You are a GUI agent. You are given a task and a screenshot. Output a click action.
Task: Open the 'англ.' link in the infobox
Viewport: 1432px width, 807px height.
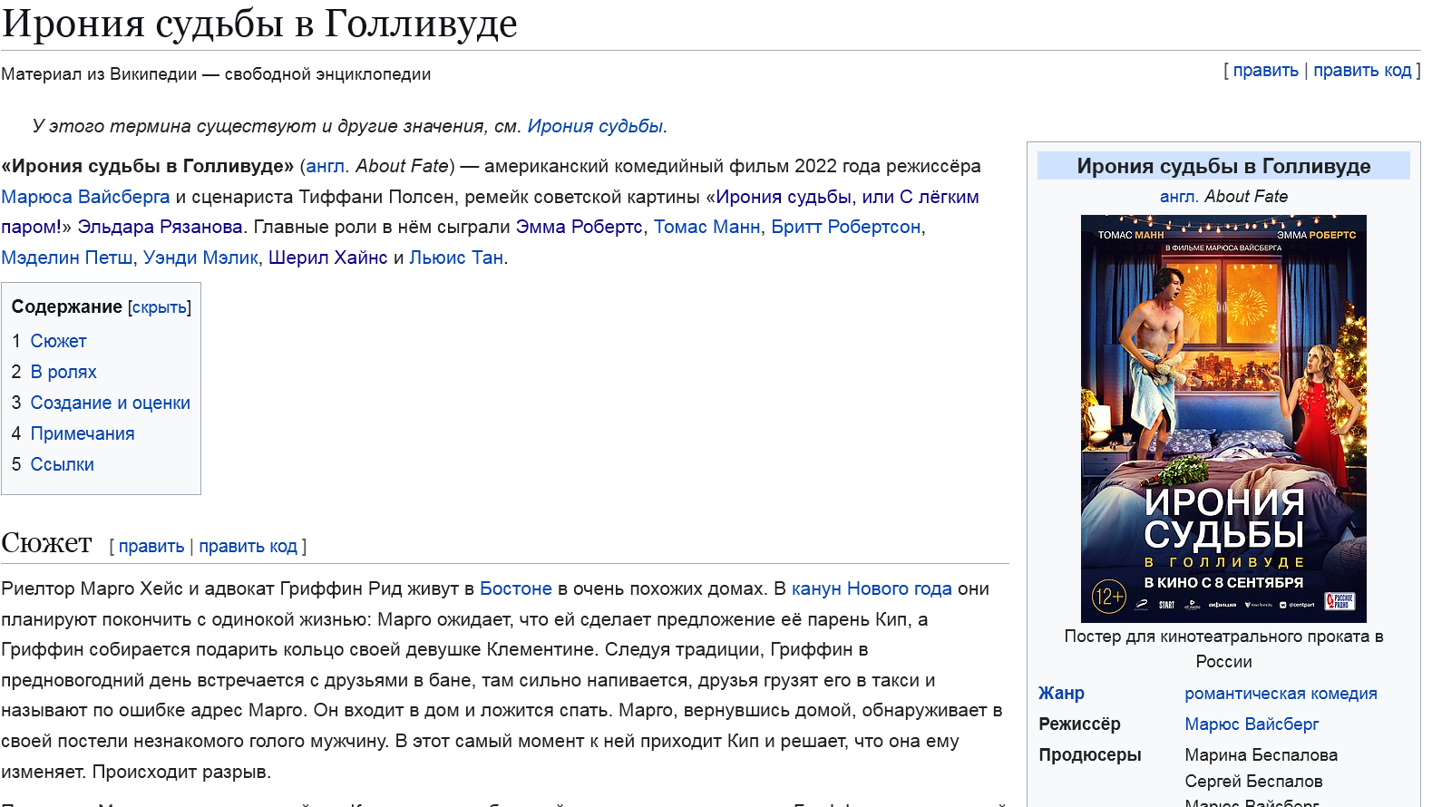click(1179, 196)
